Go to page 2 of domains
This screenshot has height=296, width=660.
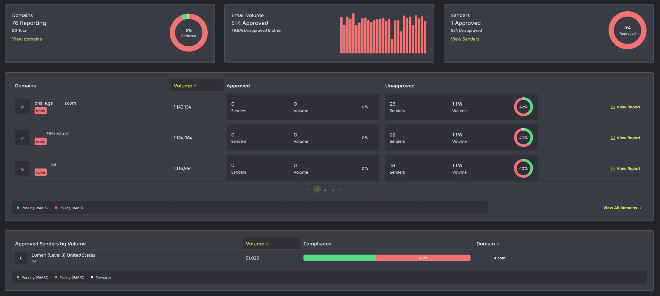[325, 189]
